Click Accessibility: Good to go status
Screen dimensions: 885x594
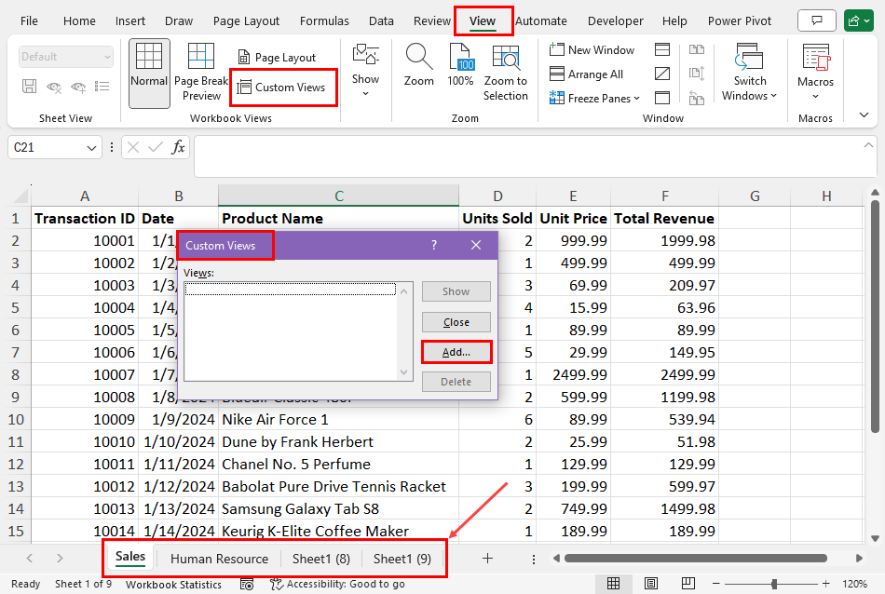pos(337,584)
